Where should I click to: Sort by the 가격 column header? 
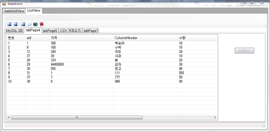[81, 38]
